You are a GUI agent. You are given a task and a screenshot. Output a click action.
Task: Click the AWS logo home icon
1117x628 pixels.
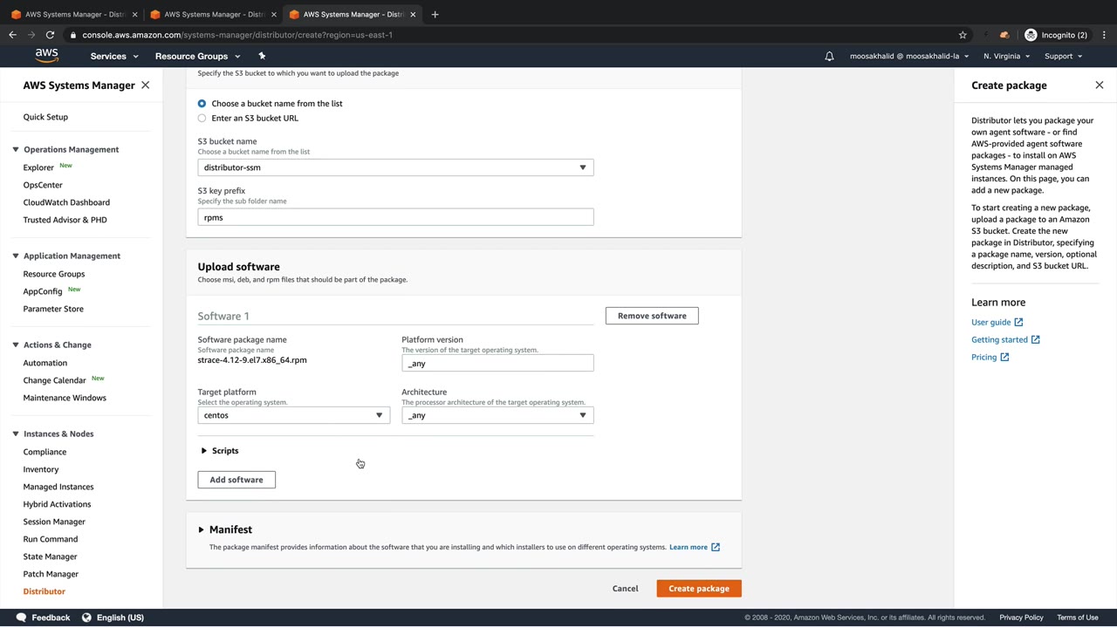coord(46,56)
